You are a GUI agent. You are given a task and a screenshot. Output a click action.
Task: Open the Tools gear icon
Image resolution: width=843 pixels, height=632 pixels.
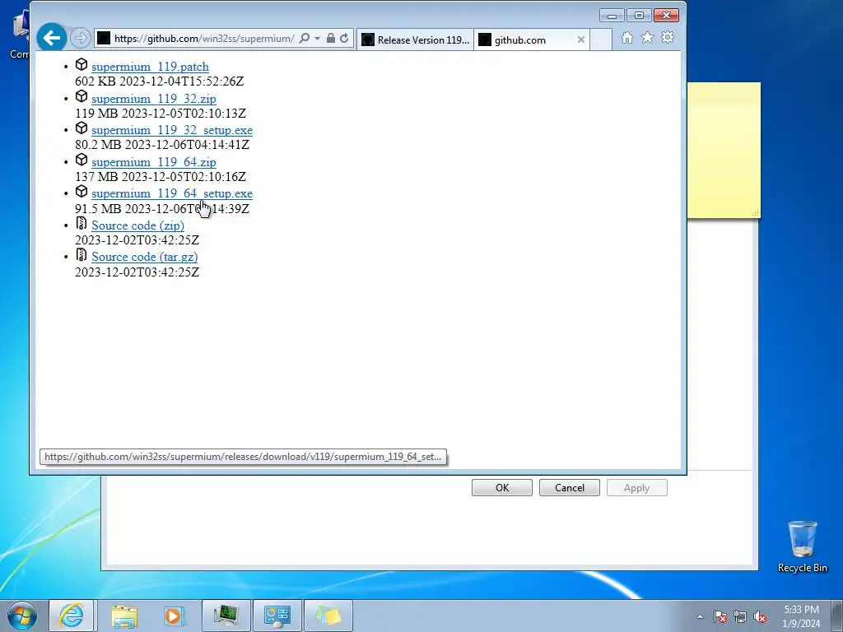click(x=668, y=38)
